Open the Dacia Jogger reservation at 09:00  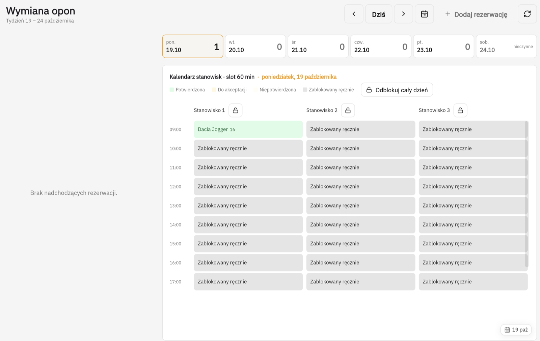tap(248, 129)
